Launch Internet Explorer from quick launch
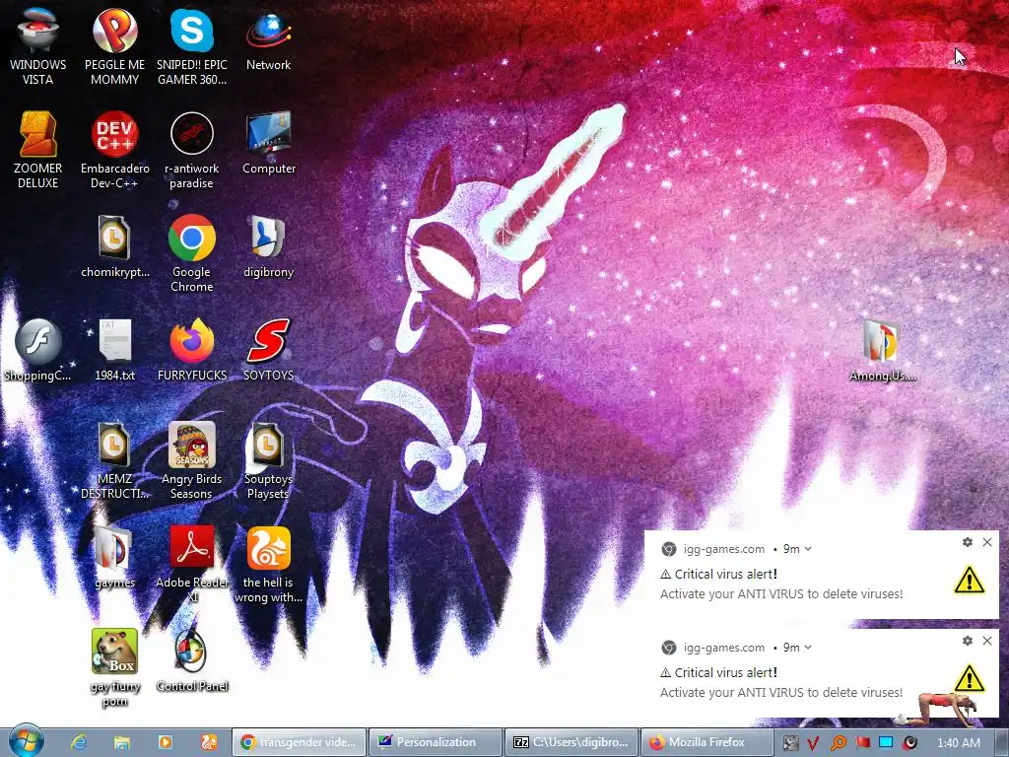 click(x=79, y=742)
